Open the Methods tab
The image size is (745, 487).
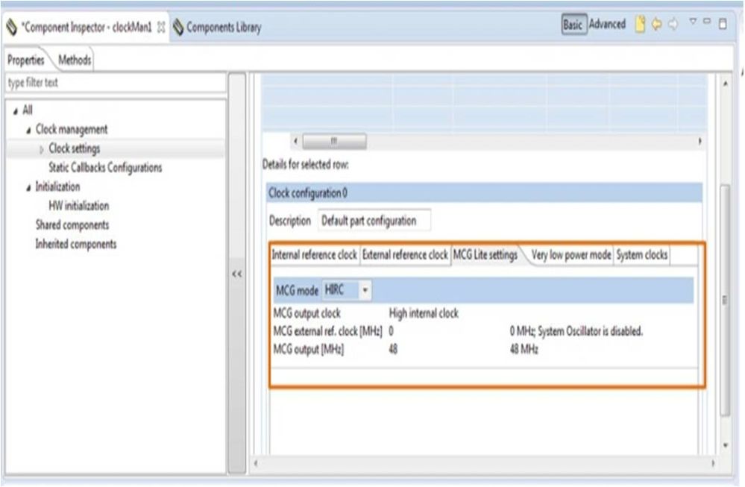point(75,60)
